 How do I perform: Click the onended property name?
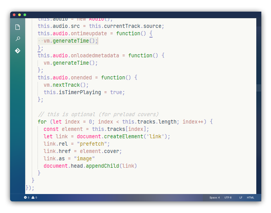tap(81, 77)
